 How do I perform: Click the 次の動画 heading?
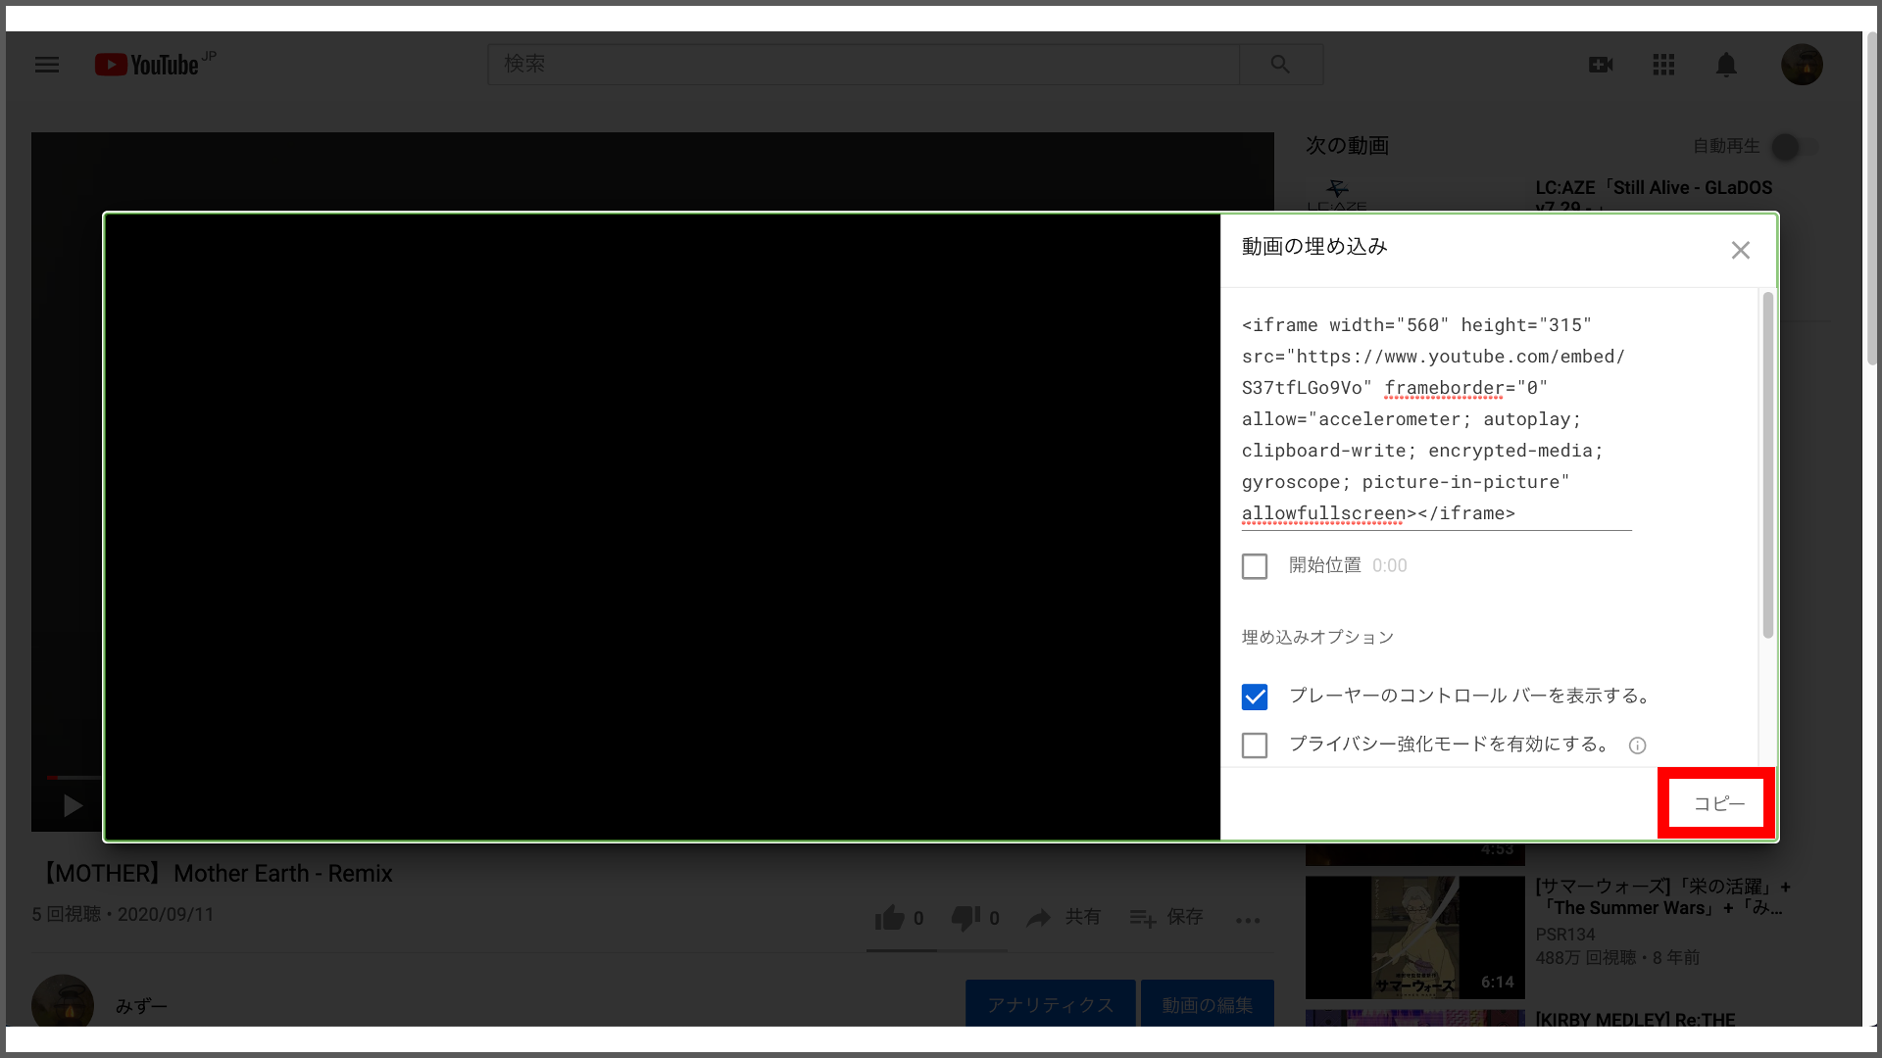click(x=1347, y=146)
